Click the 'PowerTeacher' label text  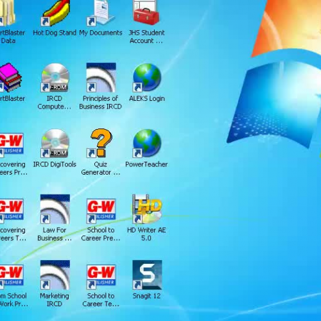coord(146,164)
